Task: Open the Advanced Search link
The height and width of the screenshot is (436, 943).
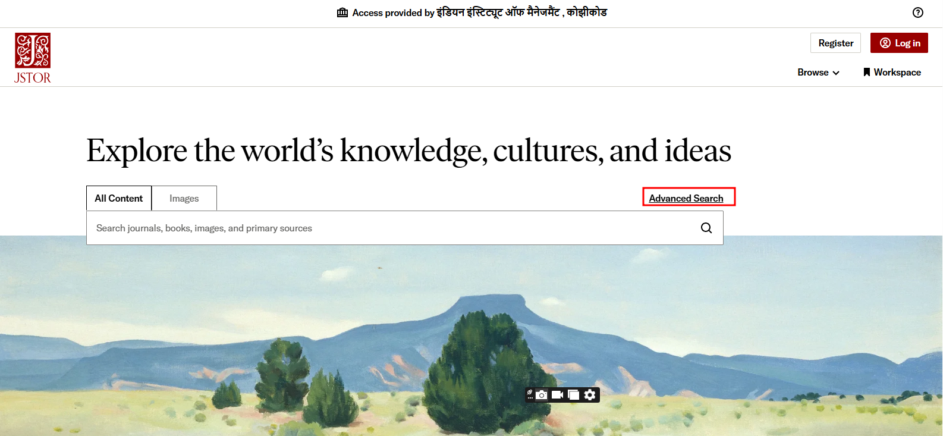Action: tap(686, 198)
